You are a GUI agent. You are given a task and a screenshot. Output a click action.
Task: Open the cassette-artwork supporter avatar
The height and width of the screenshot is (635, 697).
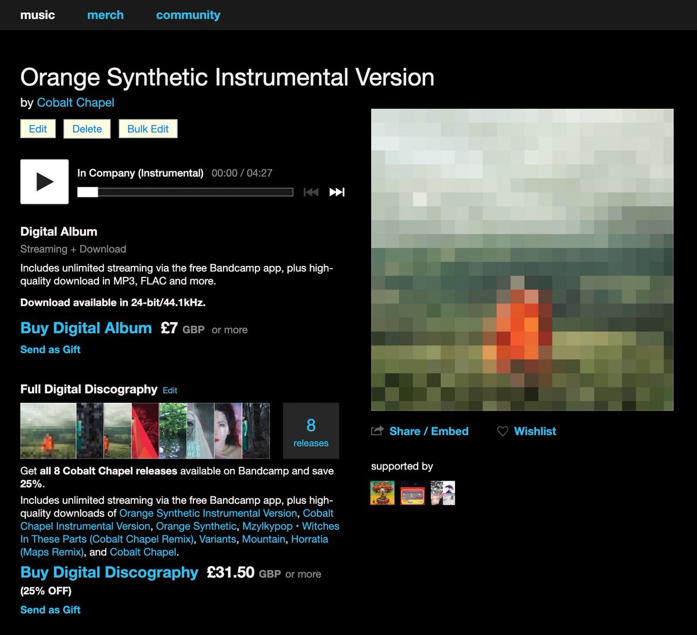412,493
